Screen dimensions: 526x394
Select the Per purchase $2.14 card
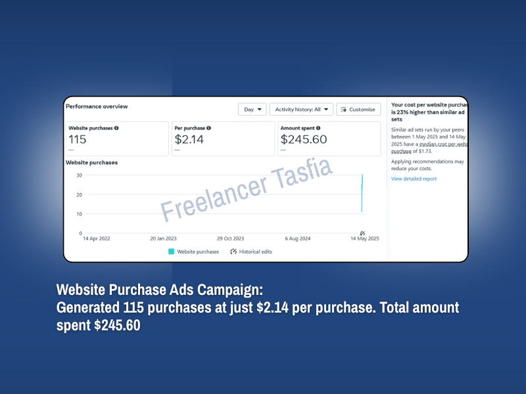(x=223, y=139)
